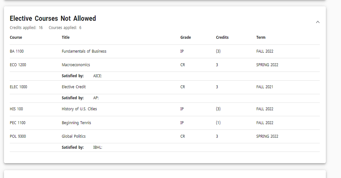Image resolution: width=341 pixels, height=178 pixels.
Task: Click the 3 credits for Elective Credit
Action: pos(217,87)
